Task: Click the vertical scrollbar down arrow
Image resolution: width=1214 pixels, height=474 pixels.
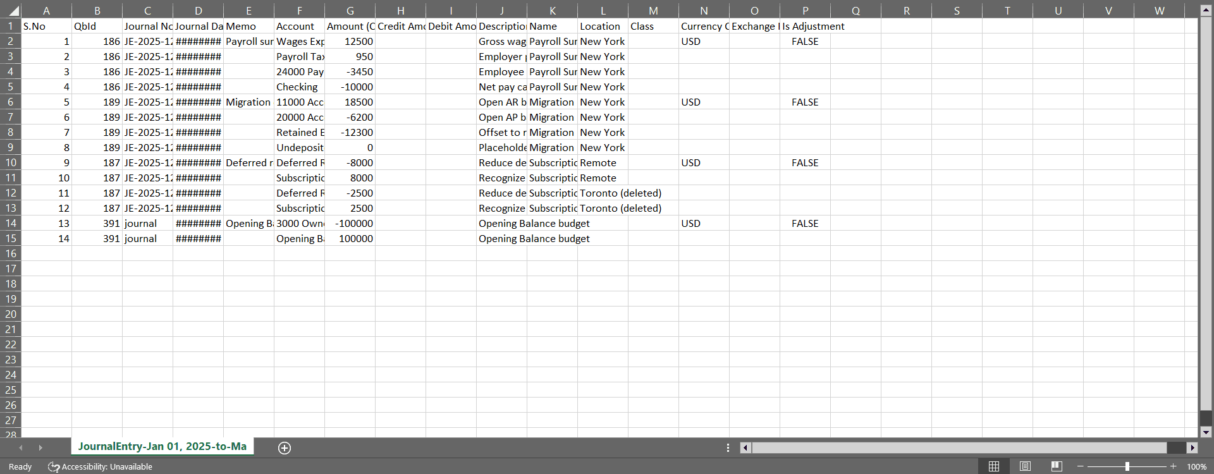Action: click(x=1206, y=432)
